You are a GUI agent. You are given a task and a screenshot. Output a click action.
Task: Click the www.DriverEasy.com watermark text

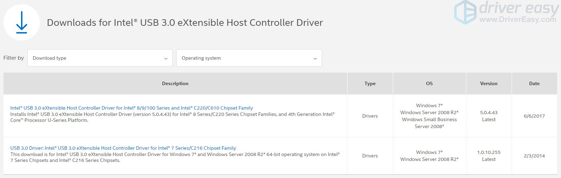tap(518, 20)
